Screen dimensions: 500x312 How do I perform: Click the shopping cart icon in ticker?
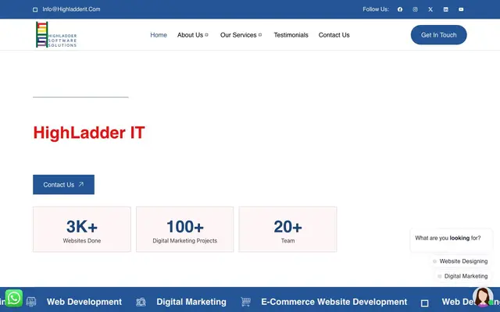coord(245,302)
